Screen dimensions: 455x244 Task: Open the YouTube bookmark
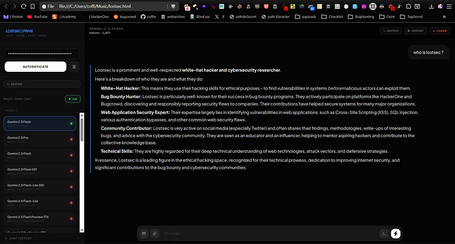(37, 17)
